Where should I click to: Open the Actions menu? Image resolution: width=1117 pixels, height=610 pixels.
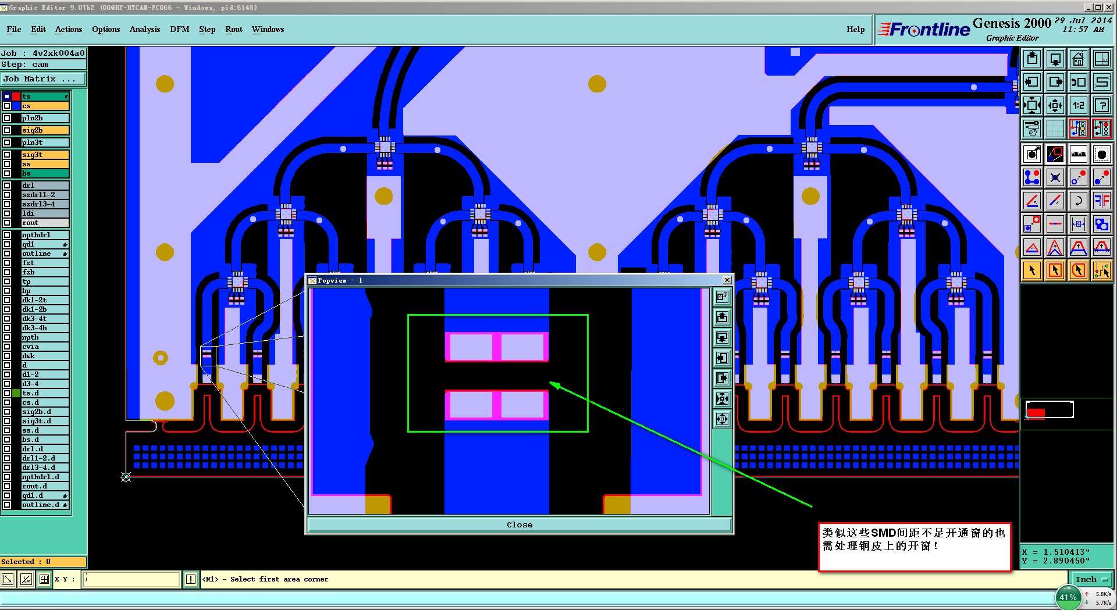pos(69,29)
